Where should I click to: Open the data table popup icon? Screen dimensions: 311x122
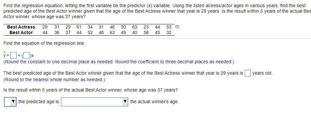[x=177, y=27]
